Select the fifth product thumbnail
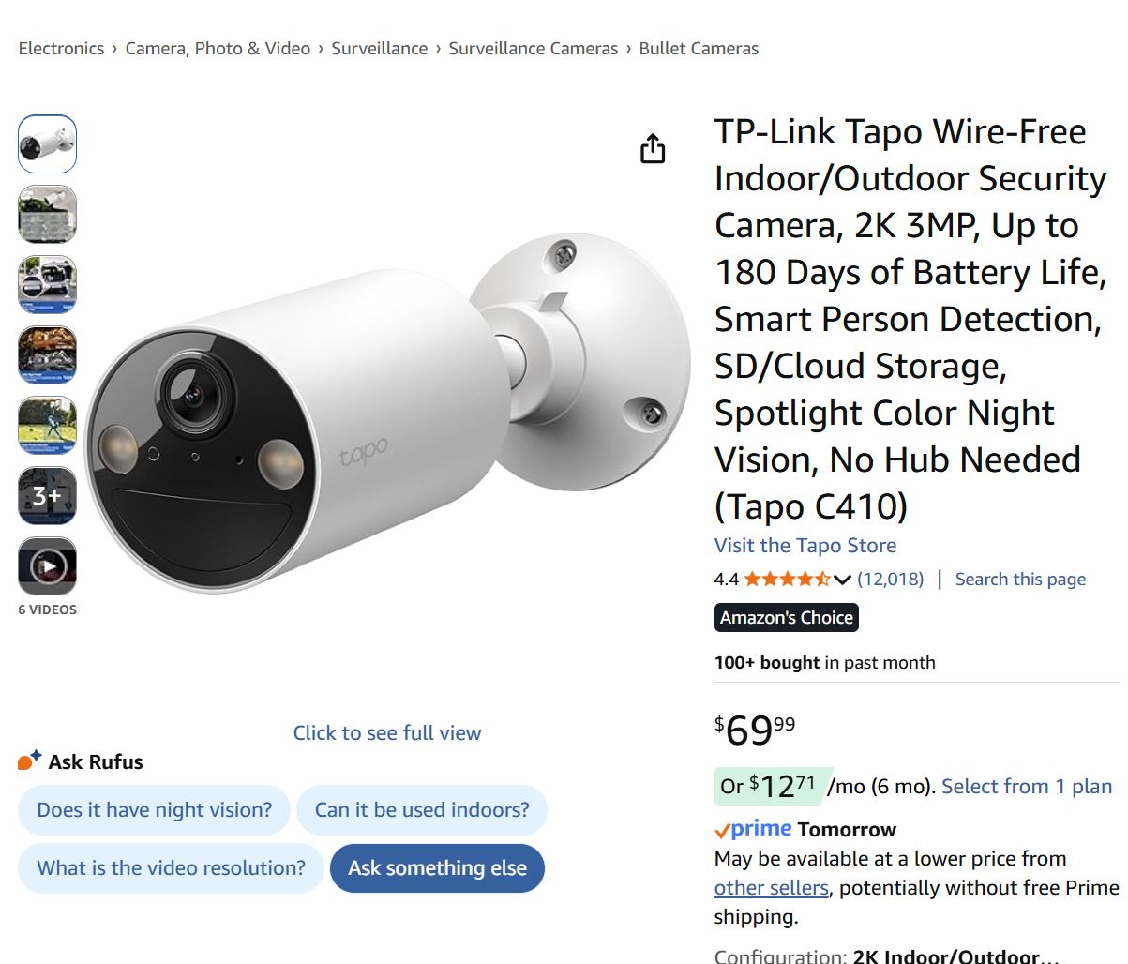The width and height of the screenshot is (1128, 964). pos(47,426)
